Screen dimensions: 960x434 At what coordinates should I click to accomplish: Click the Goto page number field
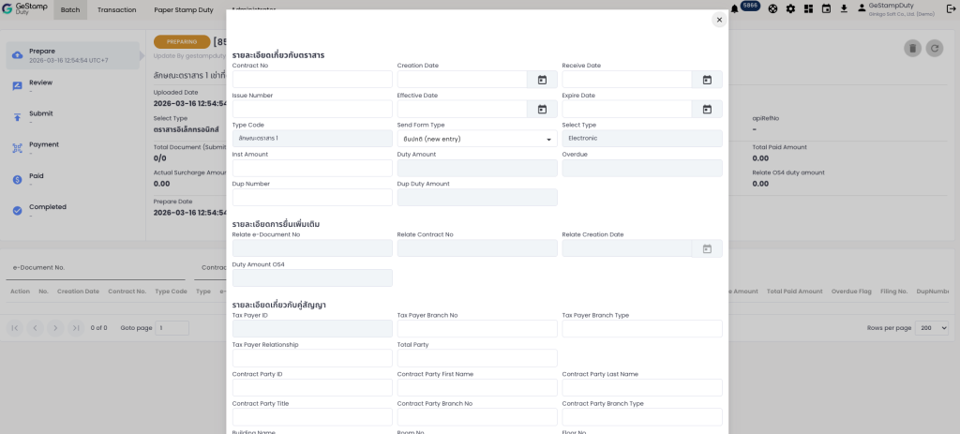[x=172, y=328]
